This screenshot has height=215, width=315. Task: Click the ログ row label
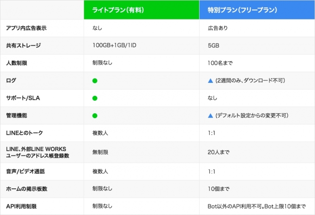(11, 80)
